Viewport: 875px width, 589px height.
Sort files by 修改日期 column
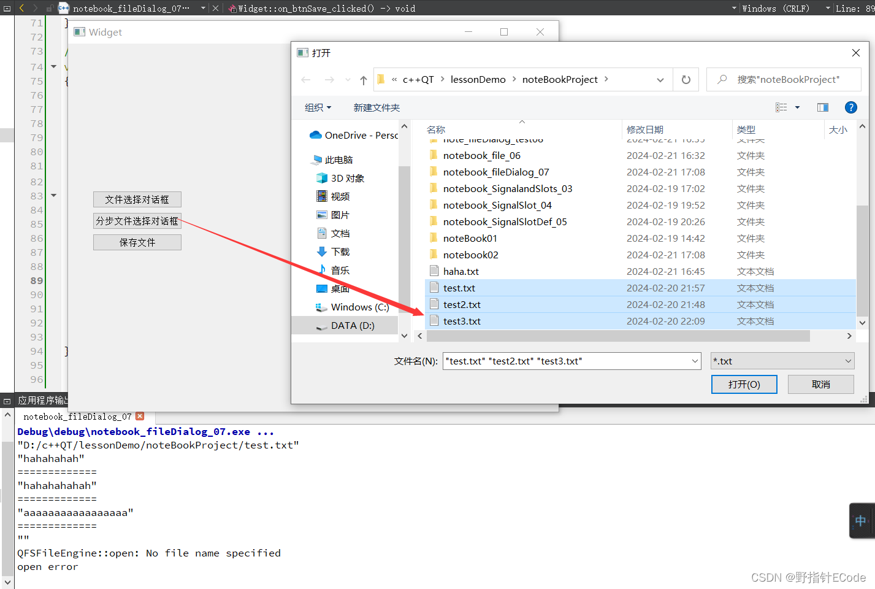(x=645, y=129)
